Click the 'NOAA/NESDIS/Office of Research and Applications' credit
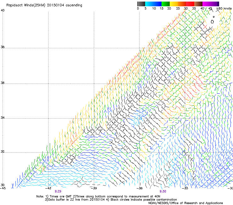The width and height of the screenshot is (233, 205). tap(185, 203)
